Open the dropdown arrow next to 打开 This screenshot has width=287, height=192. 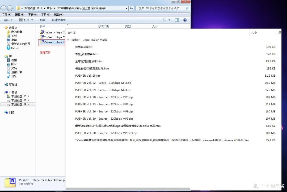tap(32, 20)
